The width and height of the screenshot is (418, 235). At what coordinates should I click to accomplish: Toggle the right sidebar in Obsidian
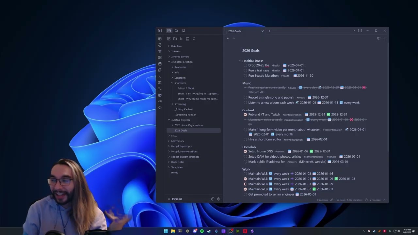pyautogui.click(x=360, y=31)
